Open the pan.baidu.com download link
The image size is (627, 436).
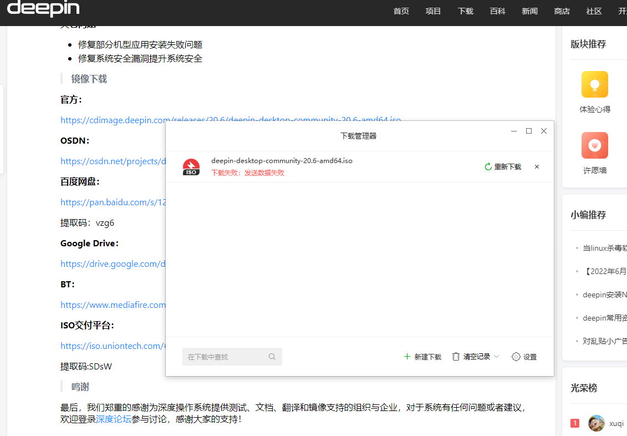click(113, 202)
